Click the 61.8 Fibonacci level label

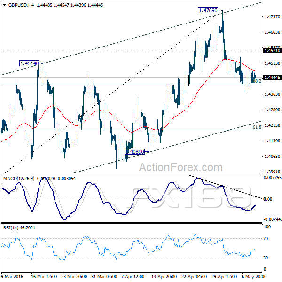pos(257,127)
